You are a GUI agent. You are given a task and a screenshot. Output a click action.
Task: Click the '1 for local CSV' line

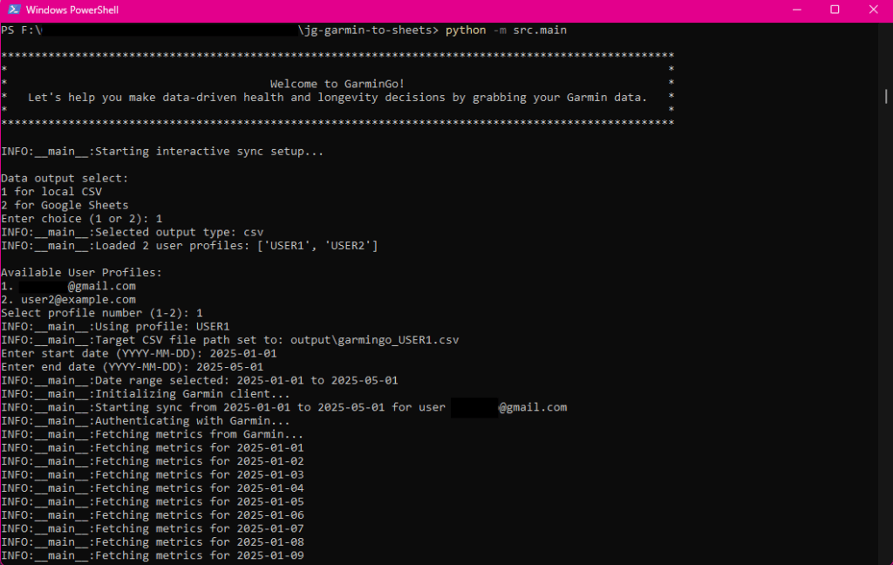click(x=51, y=192)
